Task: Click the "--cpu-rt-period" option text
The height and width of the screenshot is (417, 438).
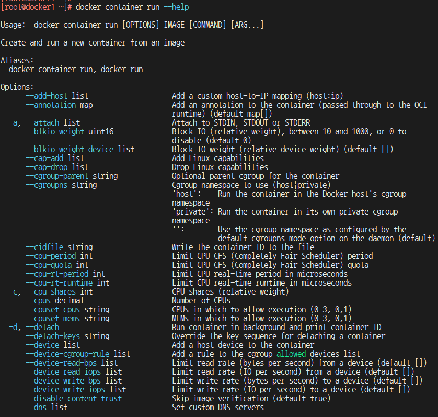Action: pos(57,274)
